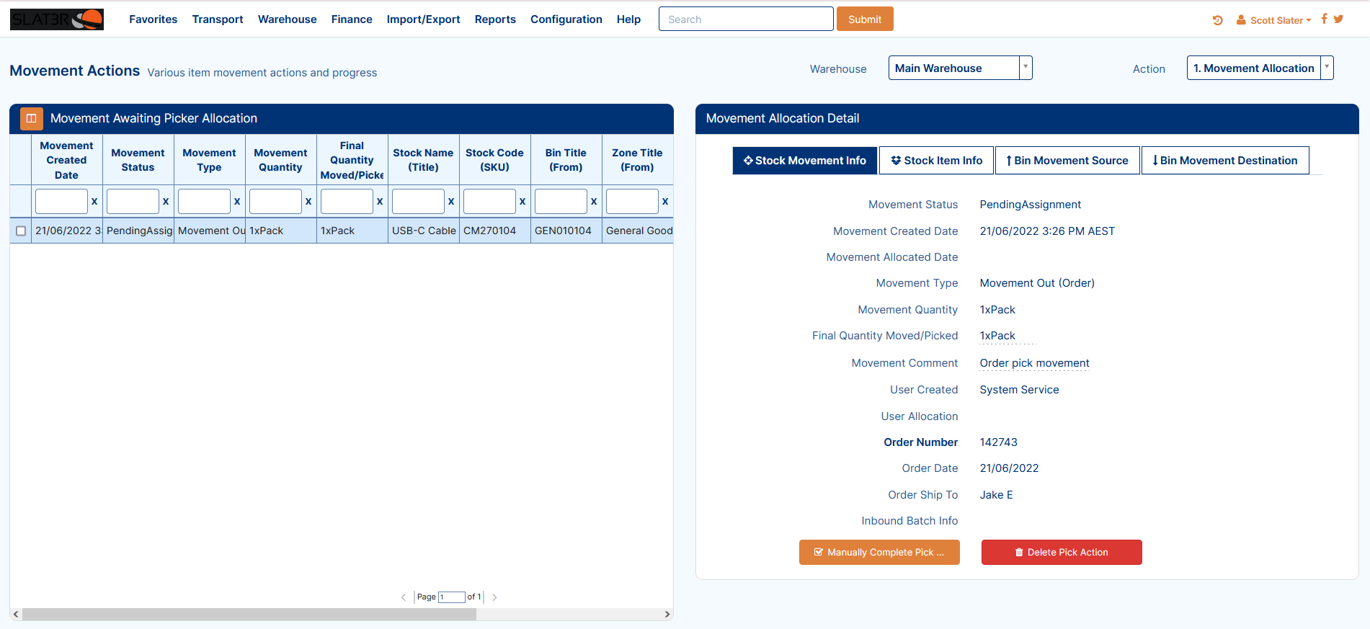
Task: Open the Transport menu
Action: (x=218, y=19)
